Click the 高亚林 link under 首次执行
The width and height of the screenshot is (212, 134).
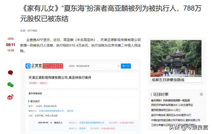(70, 111)
